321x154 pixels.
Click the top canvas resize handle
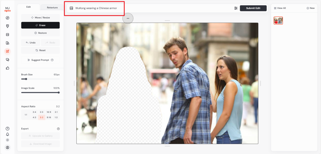167,21
